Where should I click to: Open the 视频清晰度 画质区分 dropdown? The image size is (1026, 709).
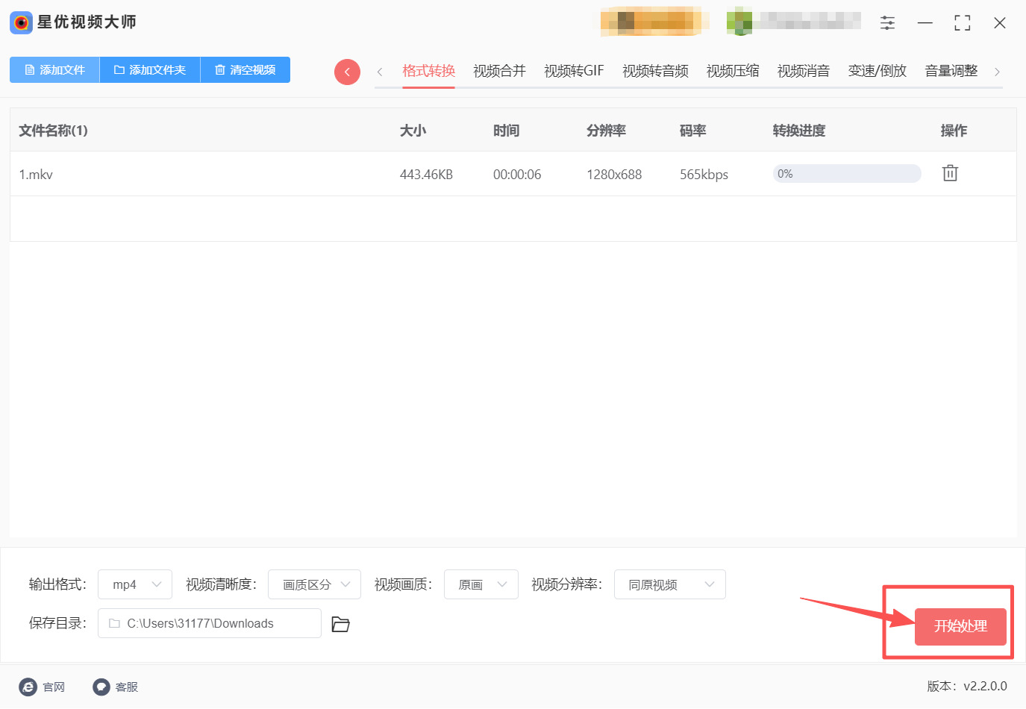[314, 584]
